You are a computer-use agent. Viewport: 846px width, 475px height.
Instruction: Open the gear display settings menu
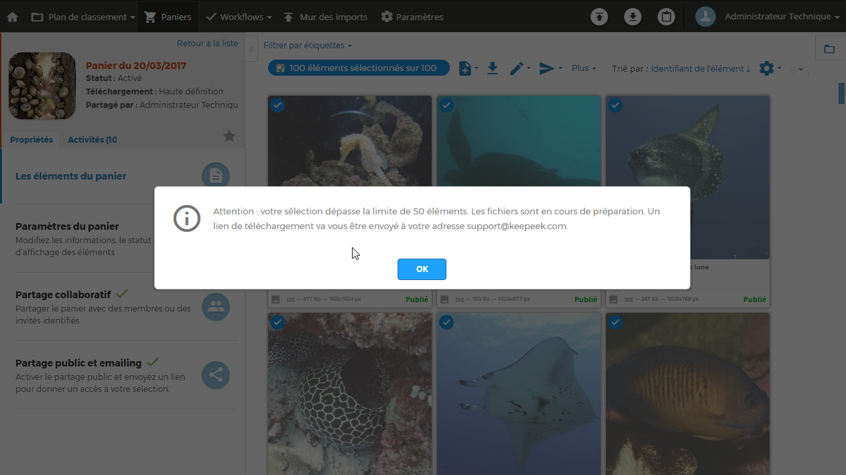point(770,68)
